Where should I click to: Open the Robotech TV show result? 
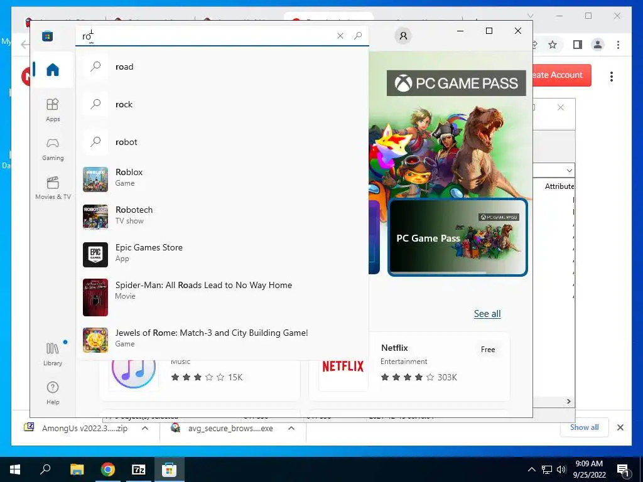tap(222, 217)
